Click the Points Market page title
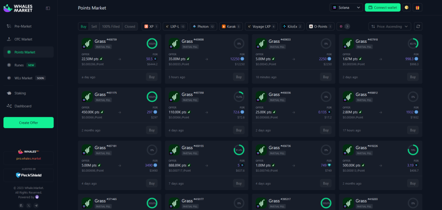The height and width of the screenshot is (210, 442). [x=92, y=8]
